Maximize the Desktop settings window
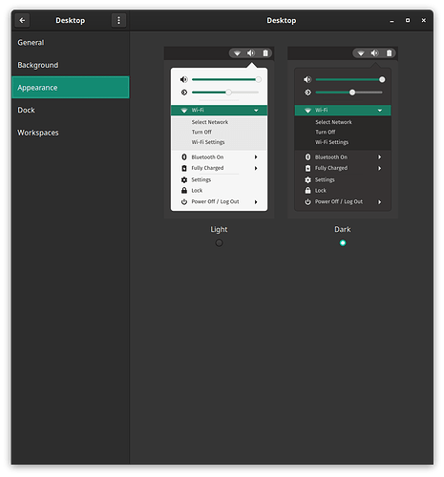Image resolution: width=444 pixels, height=477 pixels. click(408, 20)
